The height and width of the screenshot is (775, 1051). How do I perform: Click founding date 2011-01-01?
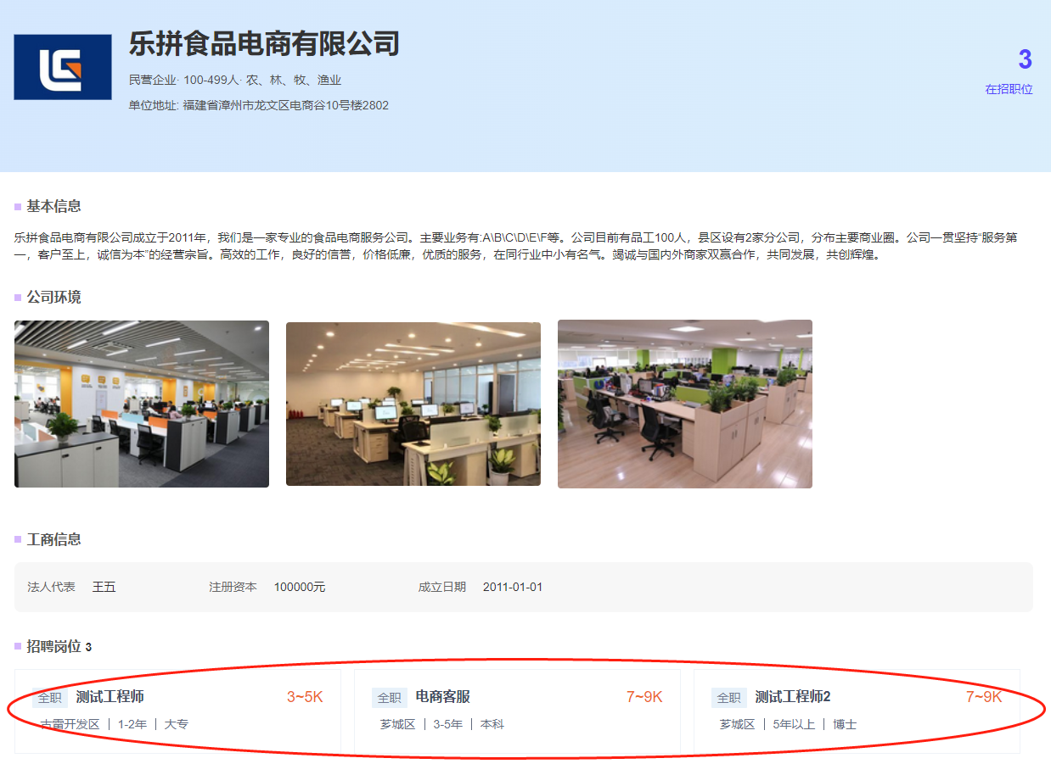pyautogui.click(x=513, y=587)
